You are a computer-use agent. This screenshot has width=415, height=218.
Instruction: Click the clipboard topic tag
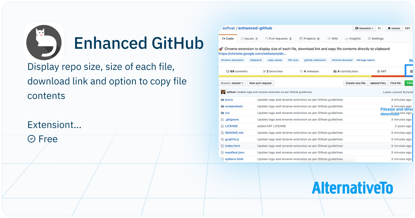click(256, 60)
